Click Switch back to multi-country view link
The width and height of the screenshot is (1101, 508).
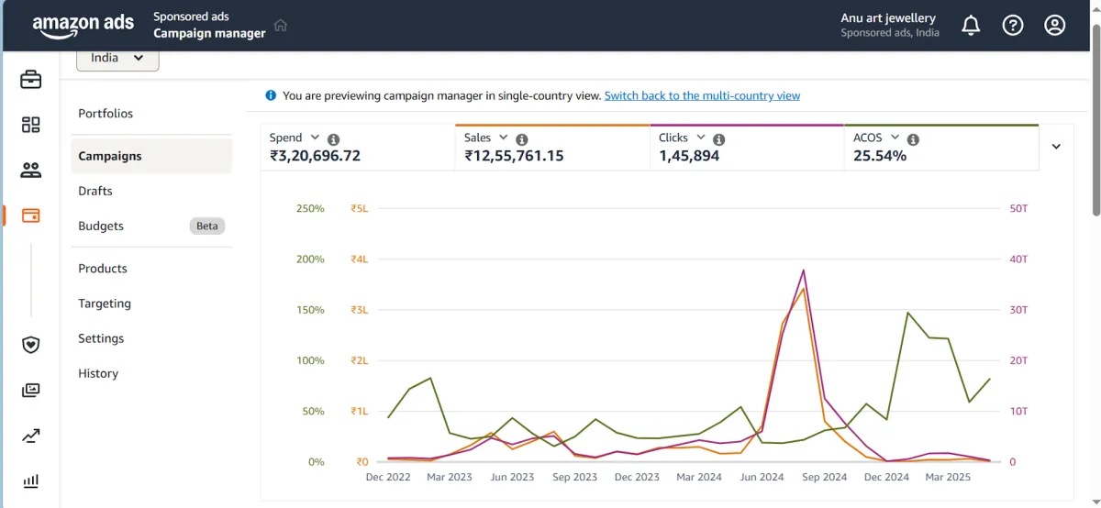click(x=702, y=95)
